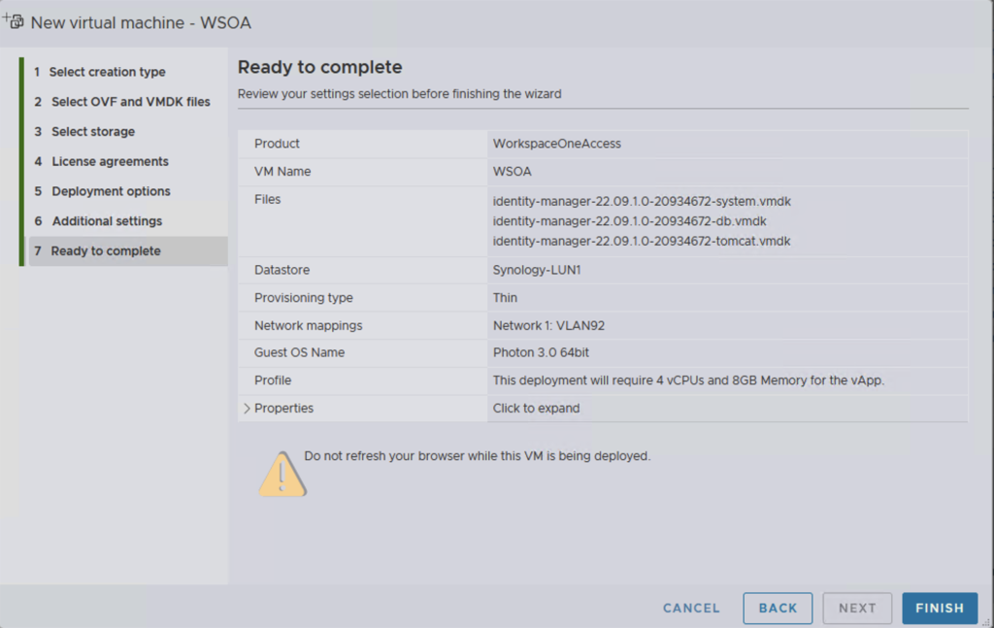
Task: Click the new virtual machine title icon
Action: tap(14, 20)
